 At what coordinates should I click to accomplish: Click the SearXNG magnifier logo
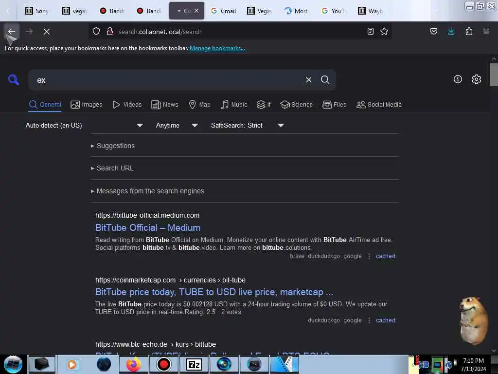(x=14, y=79)
